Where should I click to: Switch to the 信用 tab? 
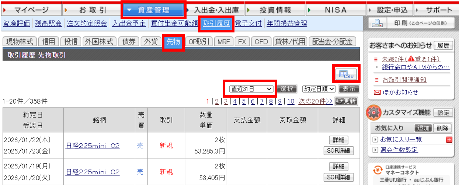(x=49, y=41)
